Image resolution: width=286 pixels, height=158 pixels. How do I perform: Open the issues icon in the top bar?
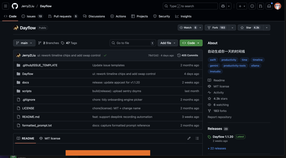click(252, 6)
